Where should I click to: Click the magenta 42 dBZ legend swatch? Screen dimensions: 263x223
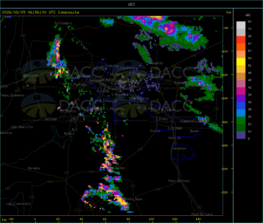(241, 91)
